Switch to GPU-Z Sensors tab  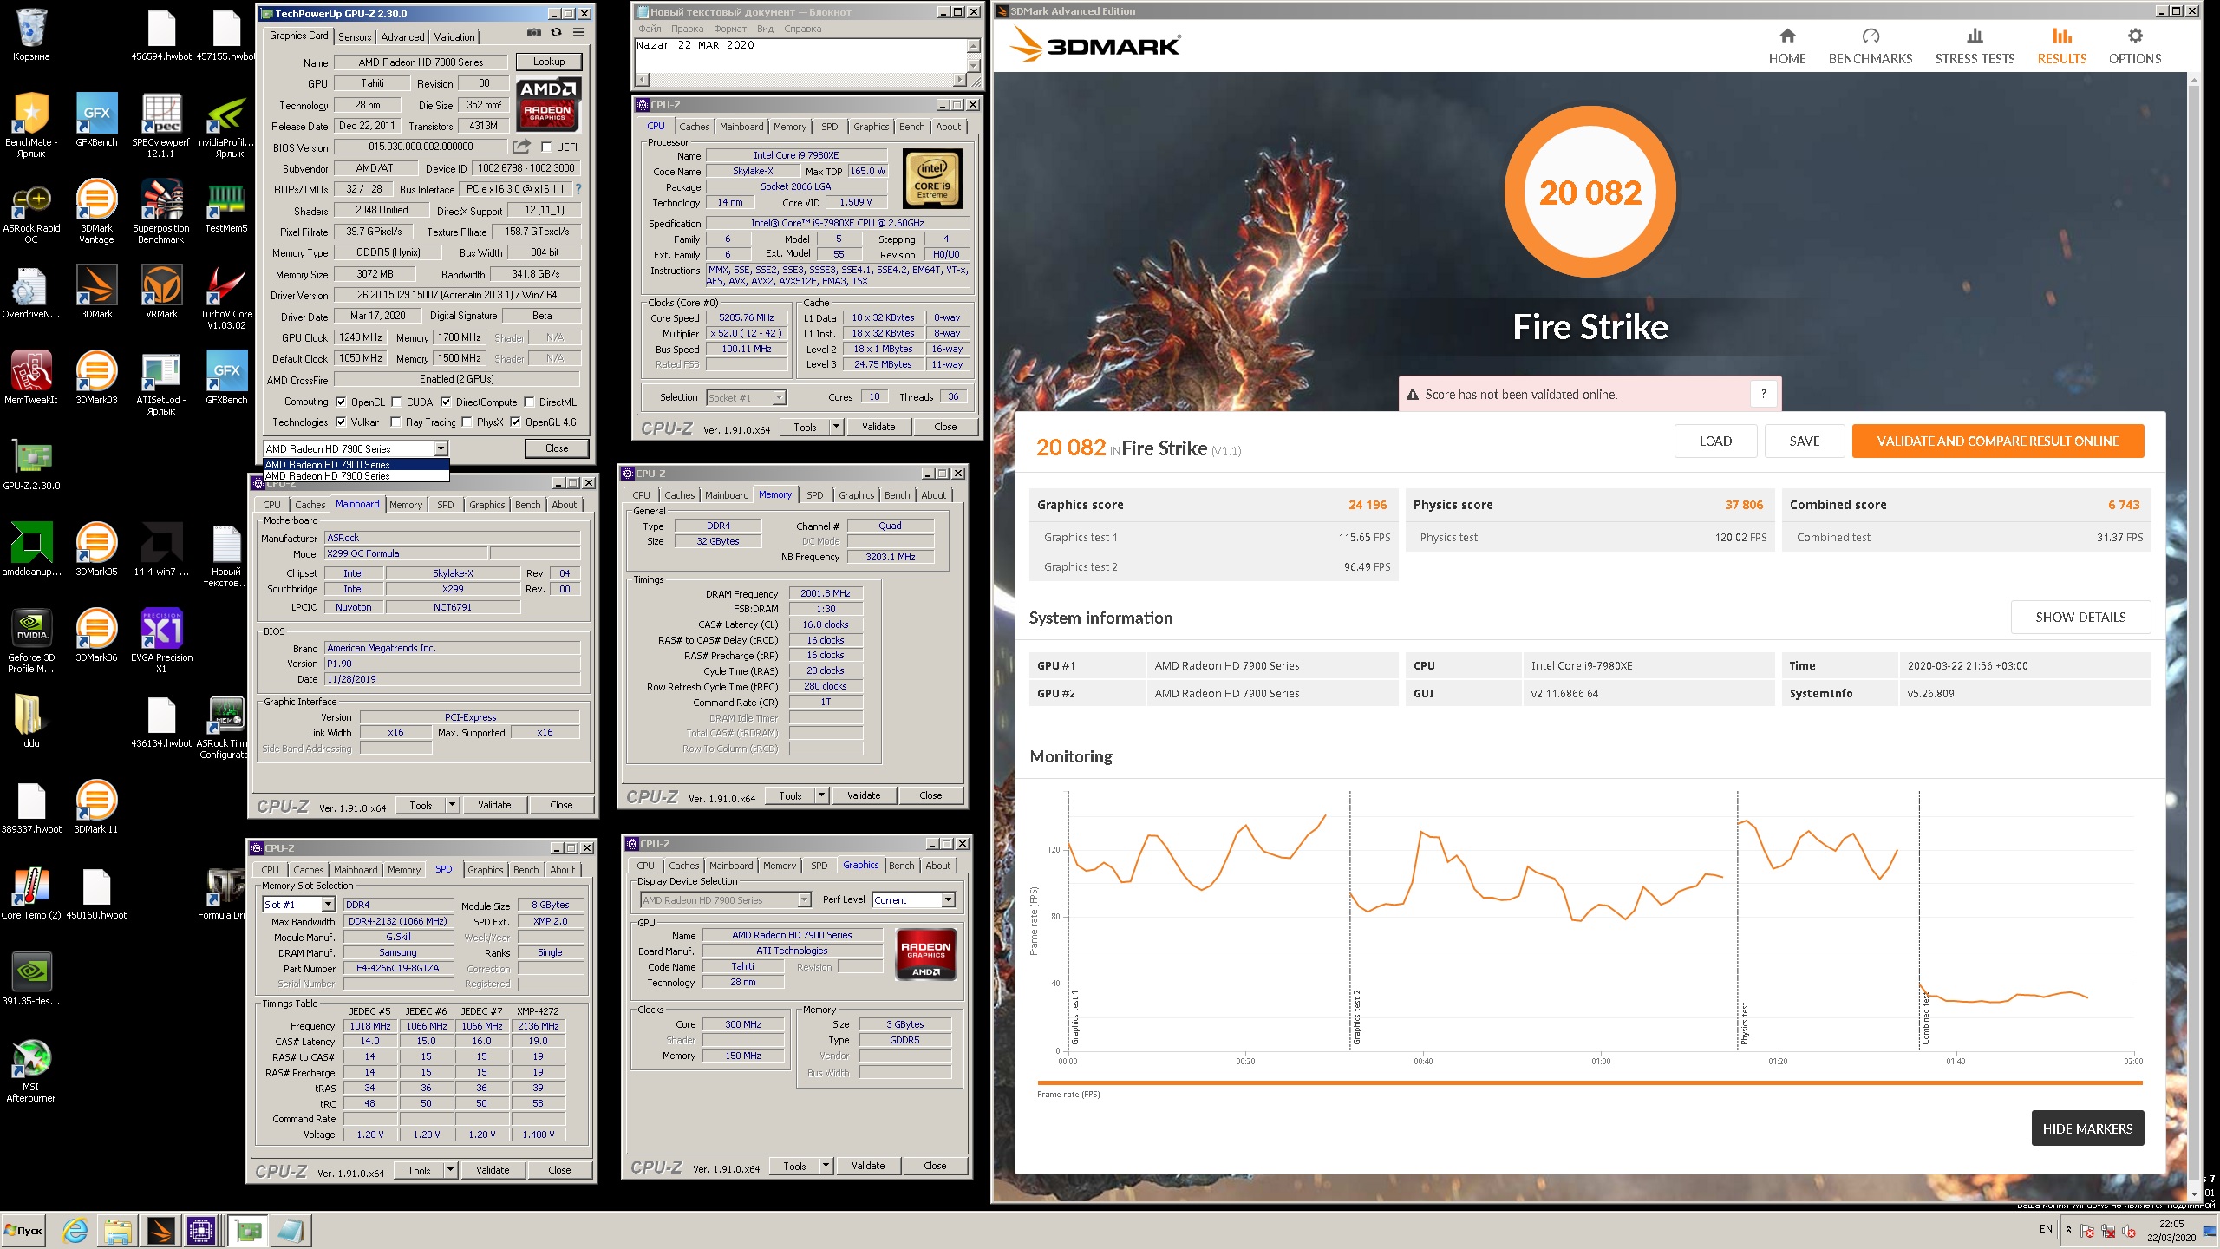click(x=355, y=36)
